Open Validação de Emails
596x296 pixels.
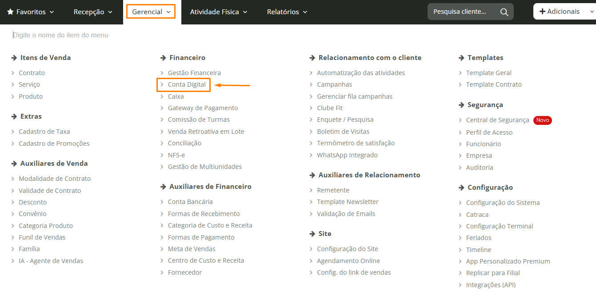point(346,214)
